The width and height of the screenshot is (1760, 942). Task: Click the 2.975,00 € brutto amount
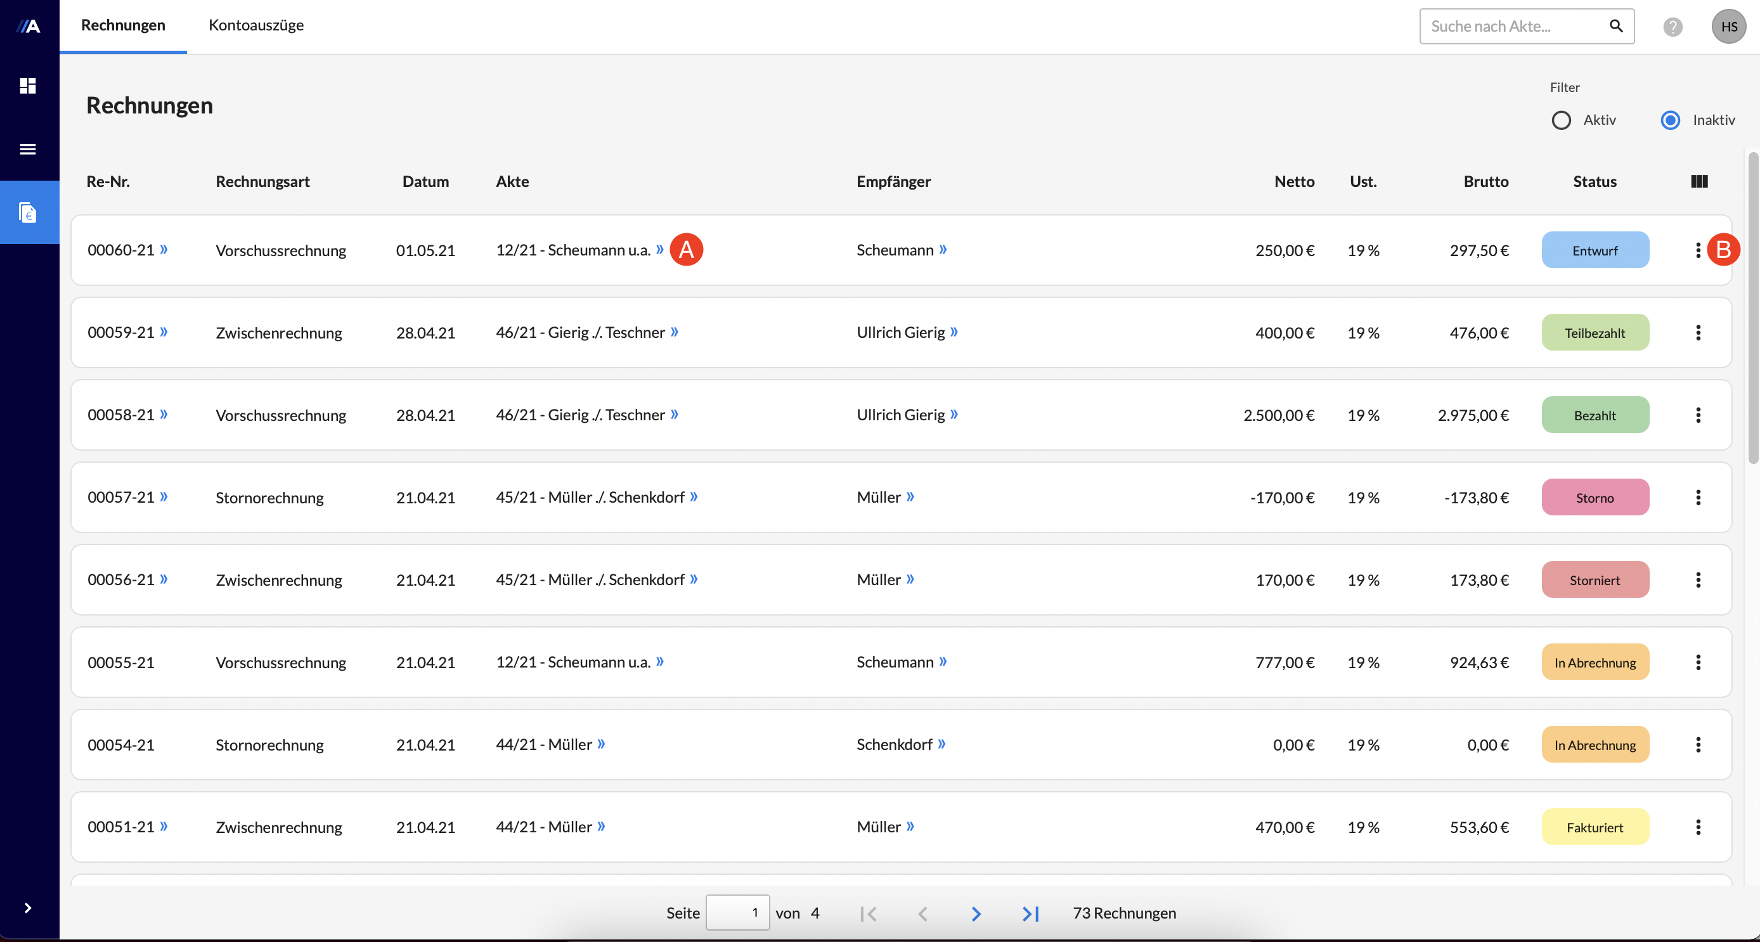click(x=1473, y=415)
